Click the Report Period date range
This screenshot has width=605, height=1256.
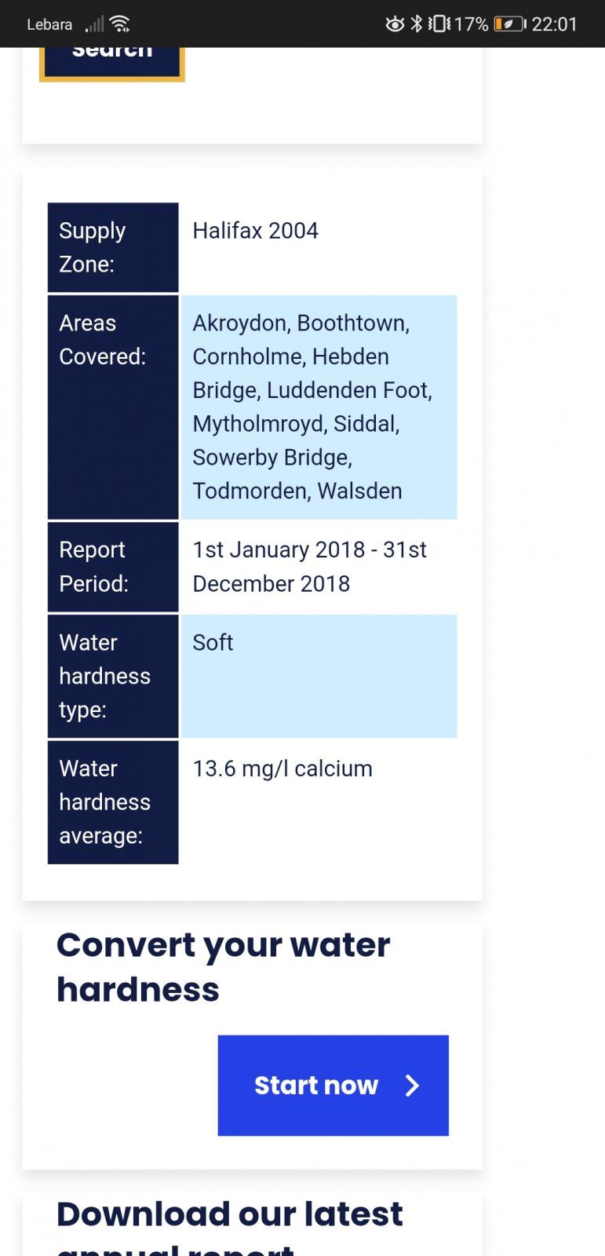(x=310, y=567)
